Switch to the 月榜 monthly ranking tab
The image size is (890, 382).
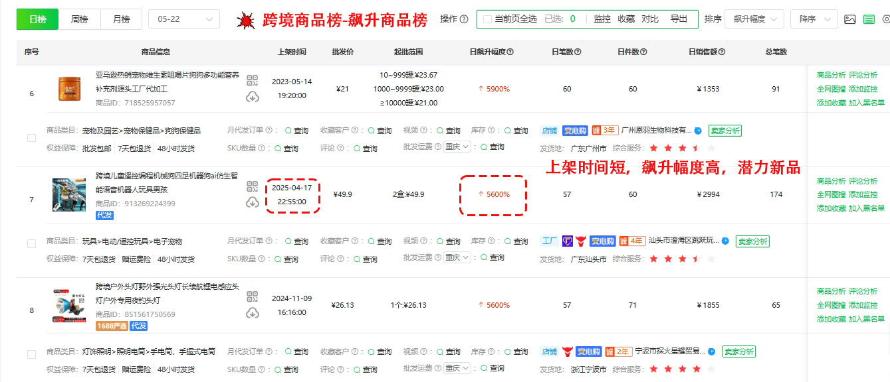122,19
